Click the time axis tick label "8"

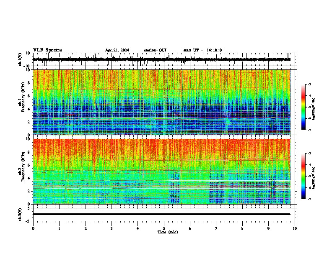click(242, 228)
